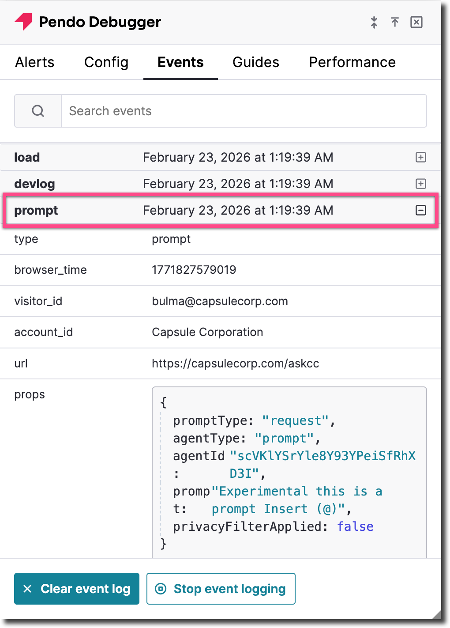Click the devlog event timestamp
The height and width of the screenshot is (628, 450).
[238, 184]
